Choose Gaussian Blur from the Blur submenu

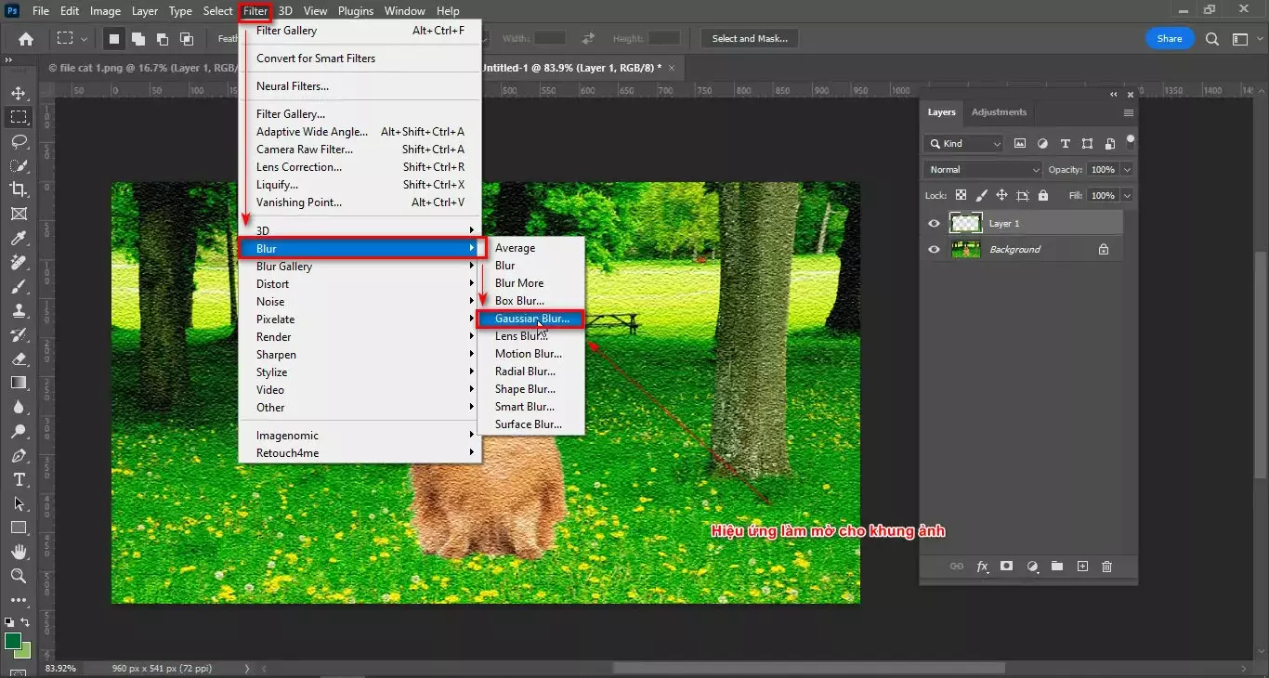530,319
